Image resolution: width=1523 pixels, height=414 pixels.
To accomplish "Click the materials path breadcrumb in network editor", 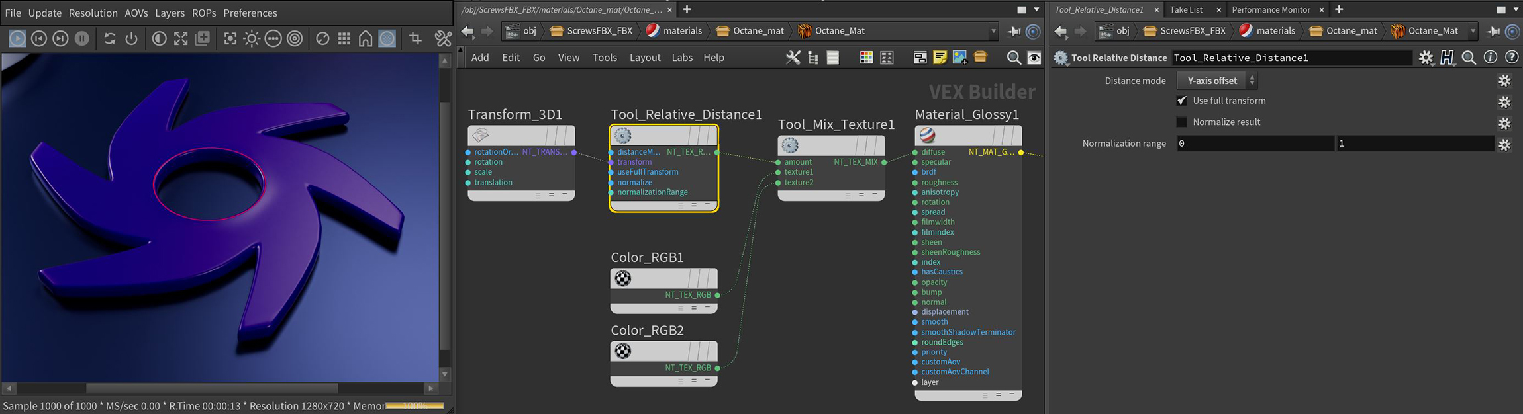I will click(682, 31).
